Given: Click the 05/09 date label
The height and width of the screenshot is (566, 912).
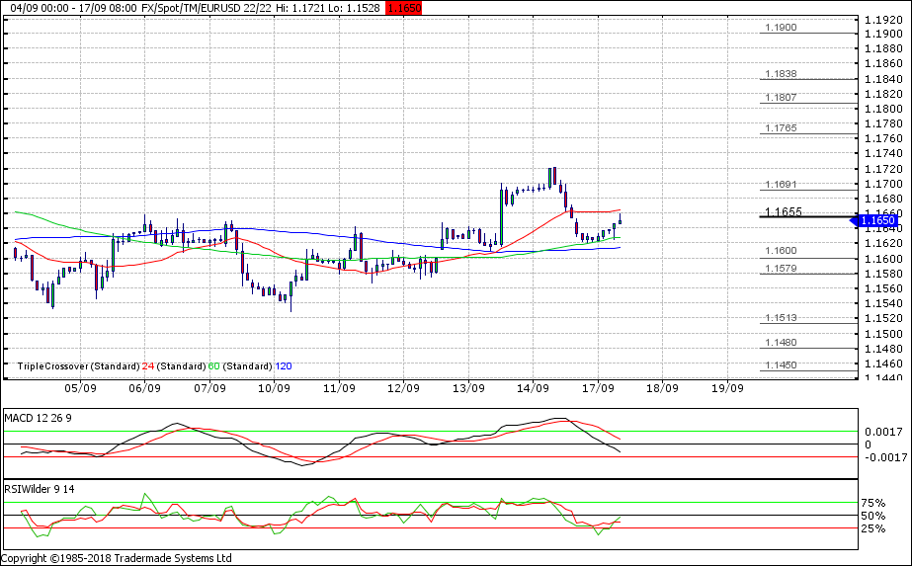Looking at the screenshot, I should point(80,388).
